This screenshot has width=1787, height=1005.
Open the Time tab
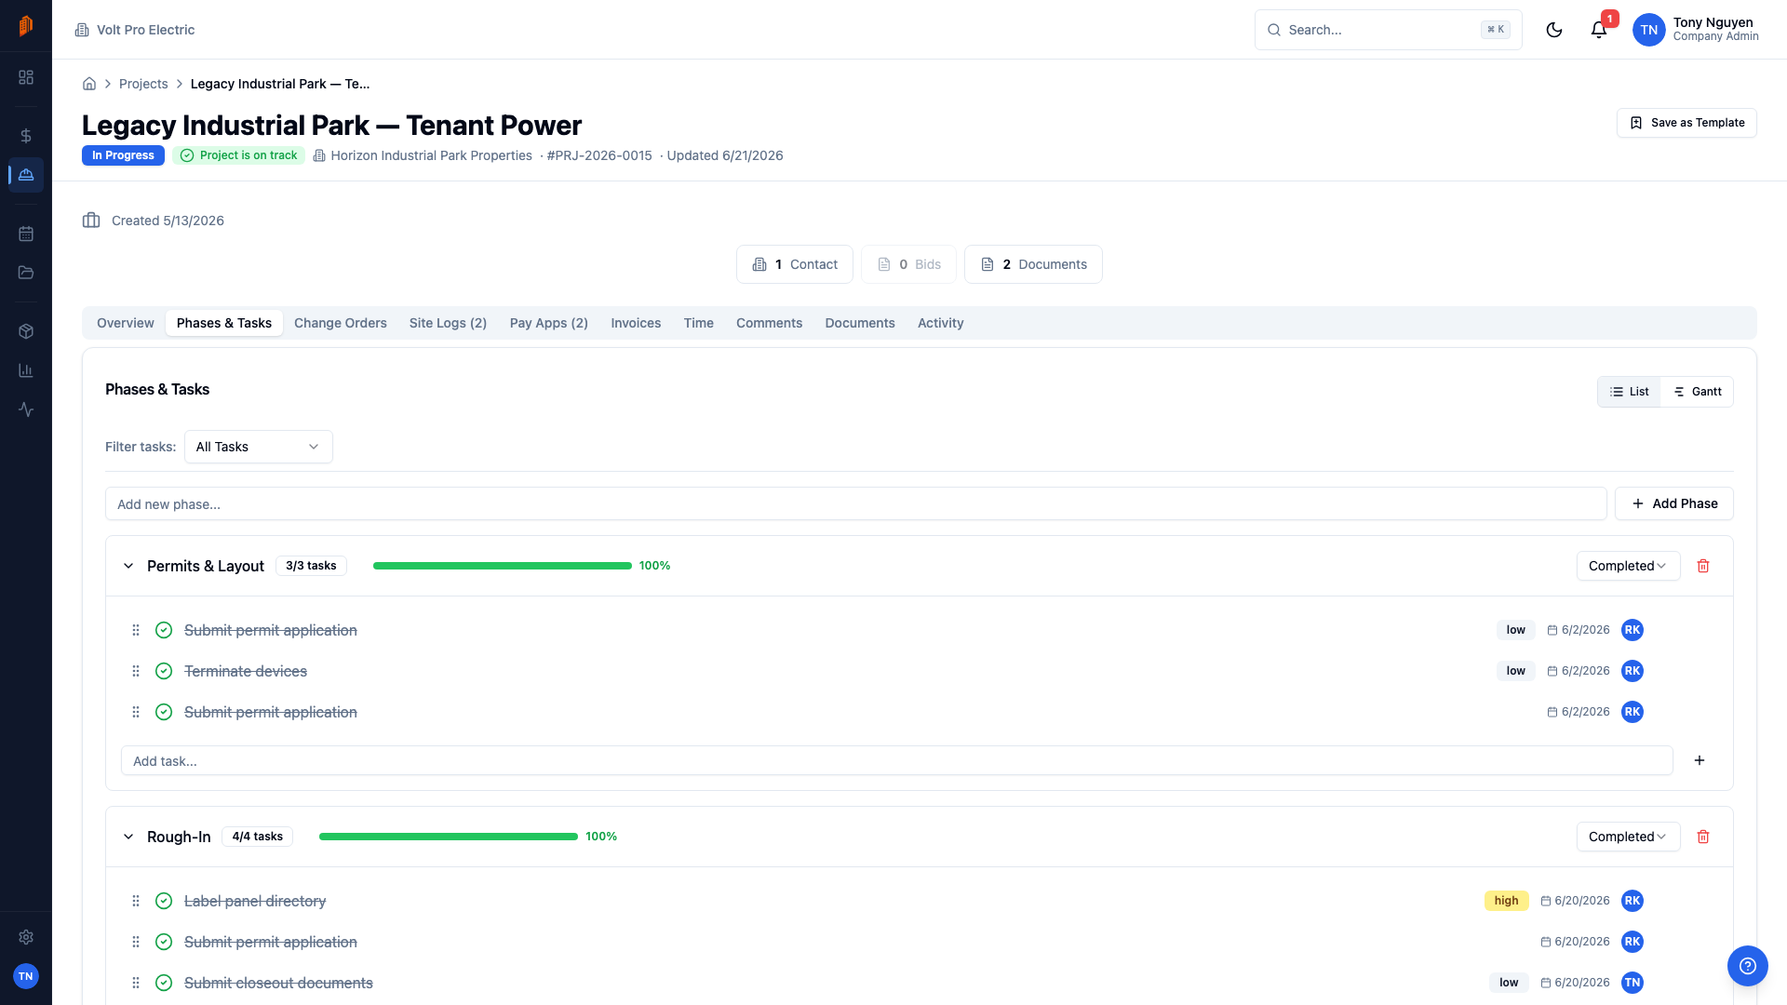coord(699,323)
